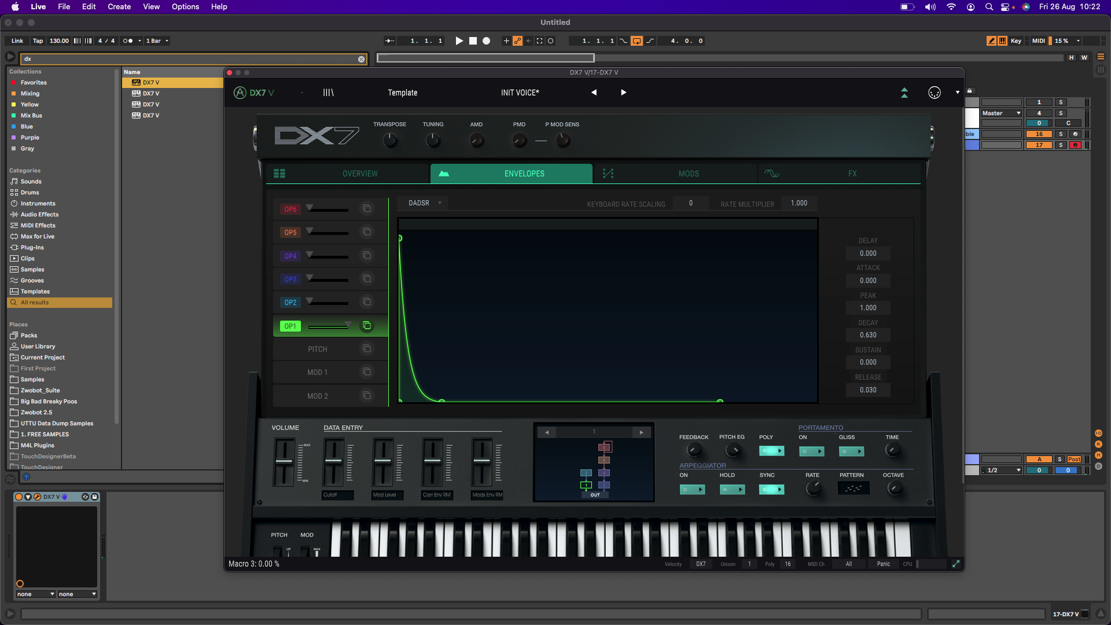This screenshot has height=625, width=1111.
Task: Open the 1 Bar quantization dropdown
Action: pyautogui.click(x=157, y=41)
